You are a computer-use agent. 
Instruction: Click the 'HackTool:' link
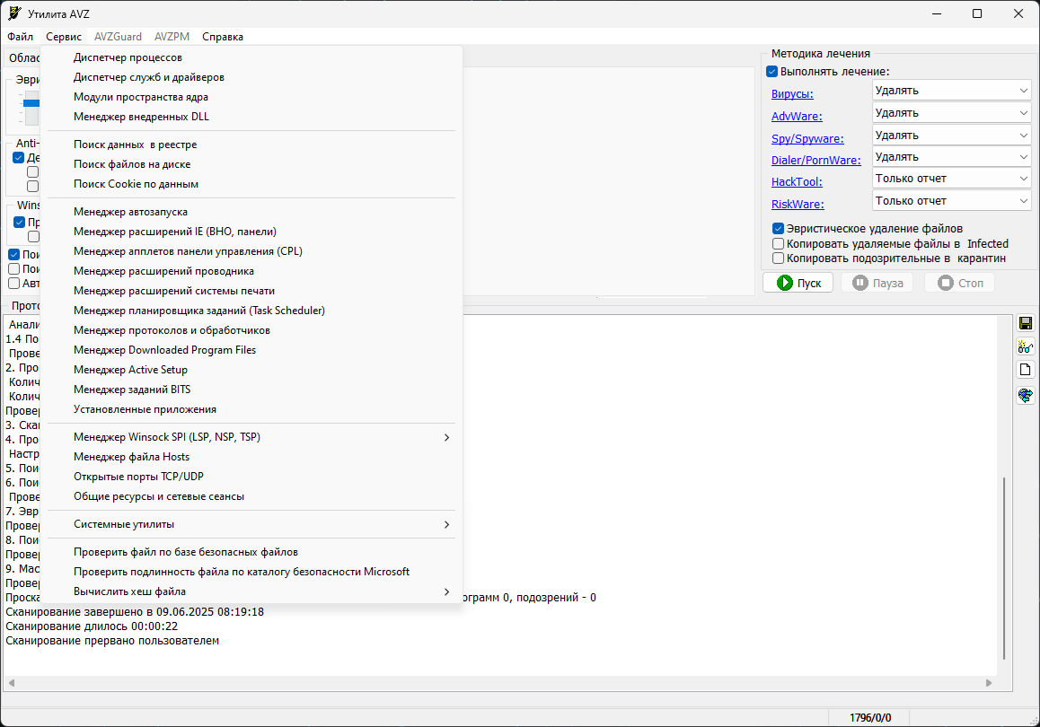(x=797, y=182)
